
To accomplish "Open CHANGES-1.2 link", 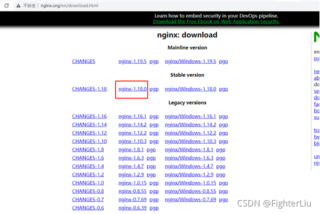I will tap(88, 175).
